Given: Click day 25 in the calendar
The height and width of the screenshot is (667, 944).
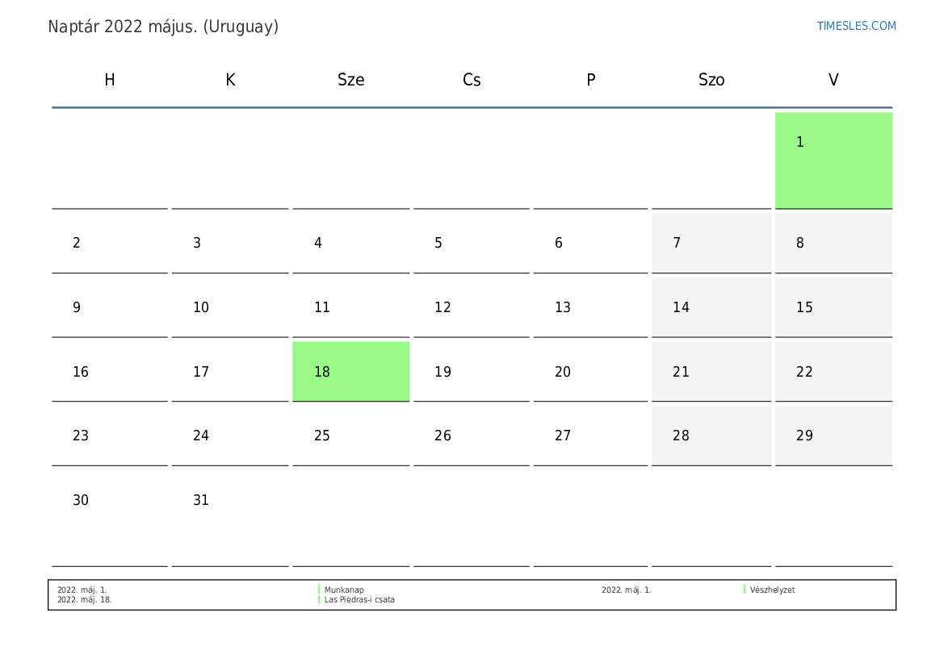Looking at the screenshot, I should click(351, 436).
